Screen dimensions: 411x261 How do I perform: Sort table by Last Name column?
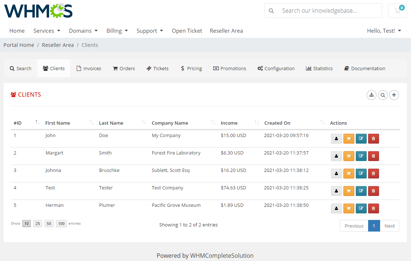click(x=122, y=123)
